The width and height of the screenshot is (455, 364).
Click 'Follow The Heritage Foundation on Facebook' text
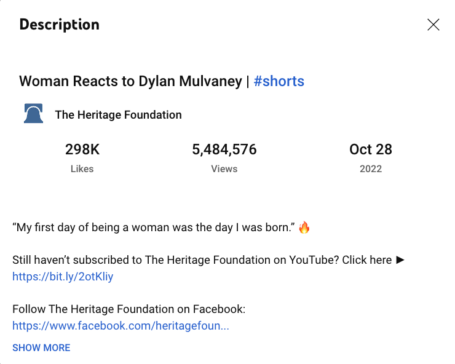click(129, 309)
